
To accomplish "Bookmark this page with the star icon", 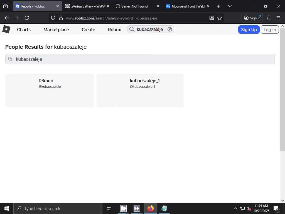I will [x=220, y=18].
